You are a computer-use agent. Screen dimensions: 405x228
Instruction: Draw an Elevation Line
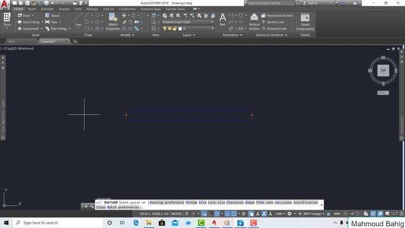[x=274, y=28]
